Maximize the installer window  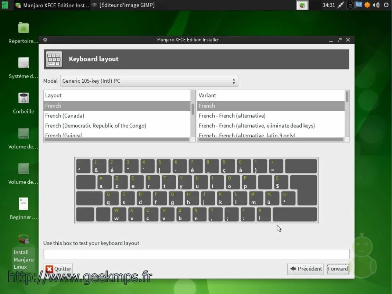(339, 40)
